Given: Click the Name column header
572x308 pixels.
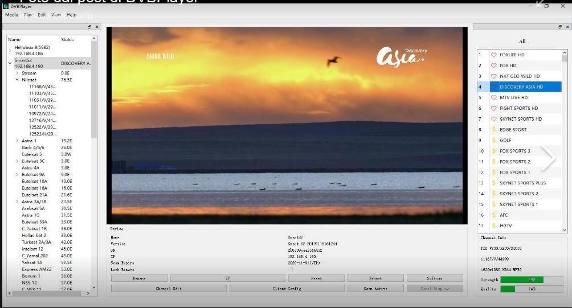Looking at the screenshot, I should (14, 39).
